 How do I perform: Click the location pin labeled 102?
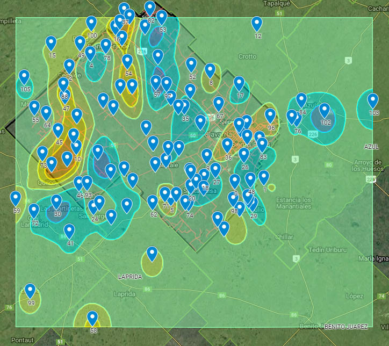(325, 111)
